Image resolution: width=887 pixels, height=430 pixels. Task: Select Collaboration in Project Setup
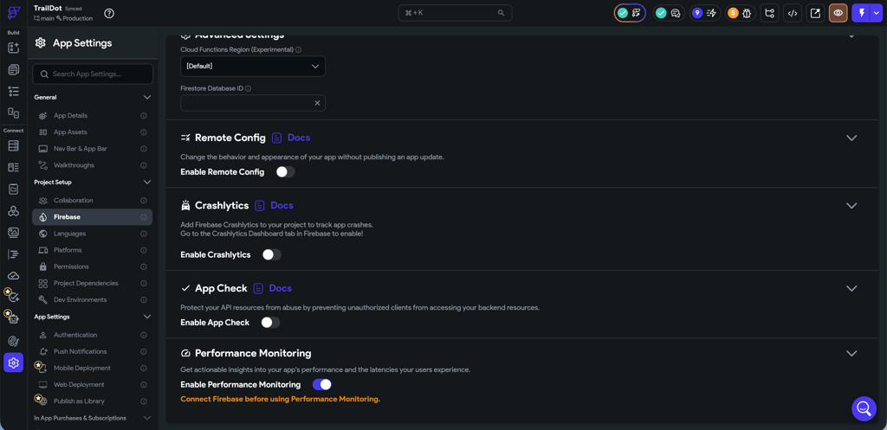(92, 201)
